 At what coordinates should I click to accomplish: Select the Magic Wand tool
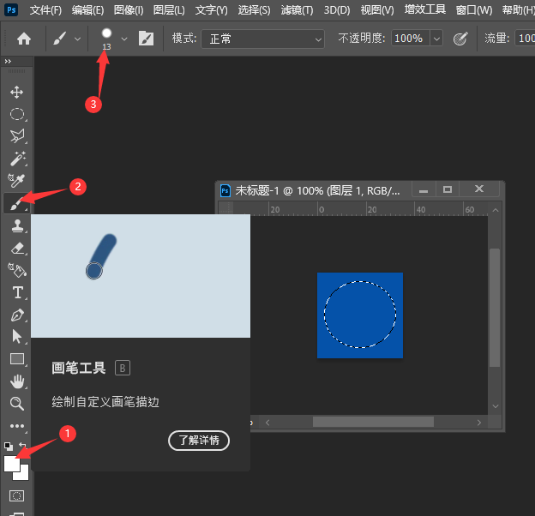[x=17, y=159]
